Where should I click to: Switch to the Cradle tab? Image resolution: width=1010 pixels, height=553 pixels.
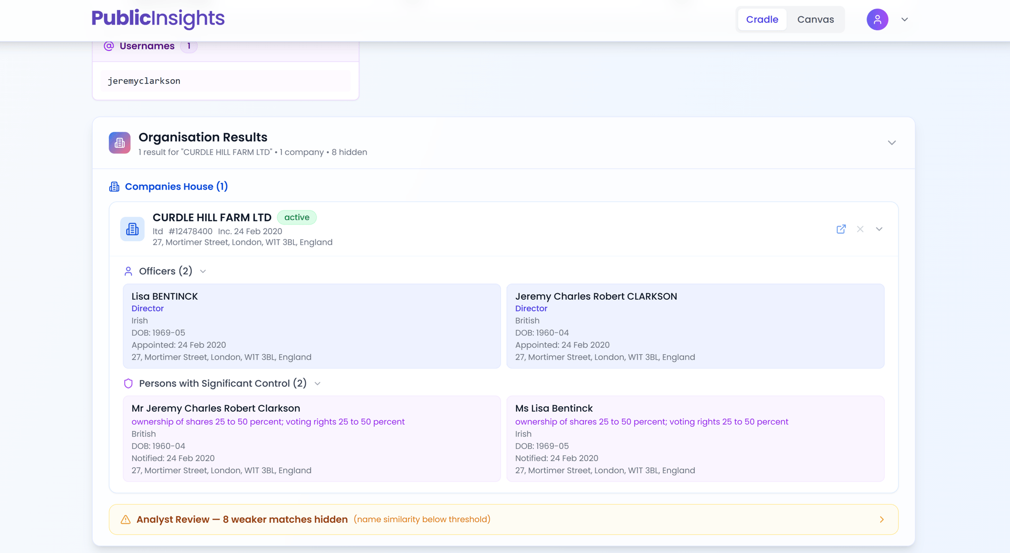tap(762, 19)
